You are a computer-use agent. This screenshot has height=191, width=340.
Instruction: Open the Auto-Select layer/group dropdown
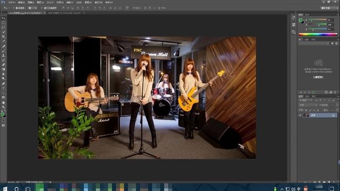pos(33,8)
